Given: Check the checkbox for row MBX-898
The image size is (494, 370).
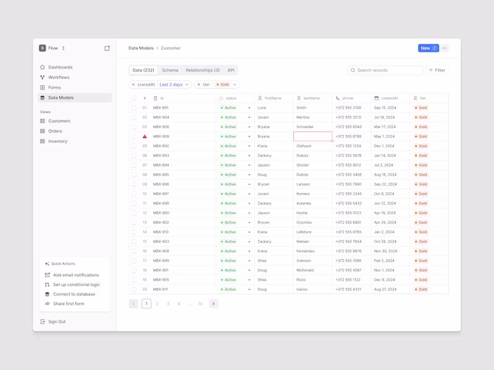Looking at the screenshot, I should pyautogui.click(x=134, y=203).
